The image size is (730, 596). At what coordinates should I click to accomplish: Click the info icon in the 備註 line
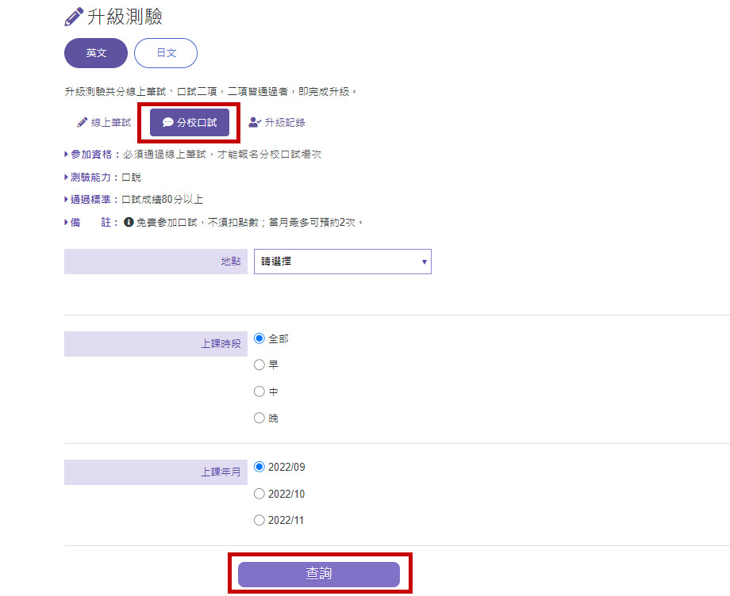pyautogui.click(x=129, y=222)
